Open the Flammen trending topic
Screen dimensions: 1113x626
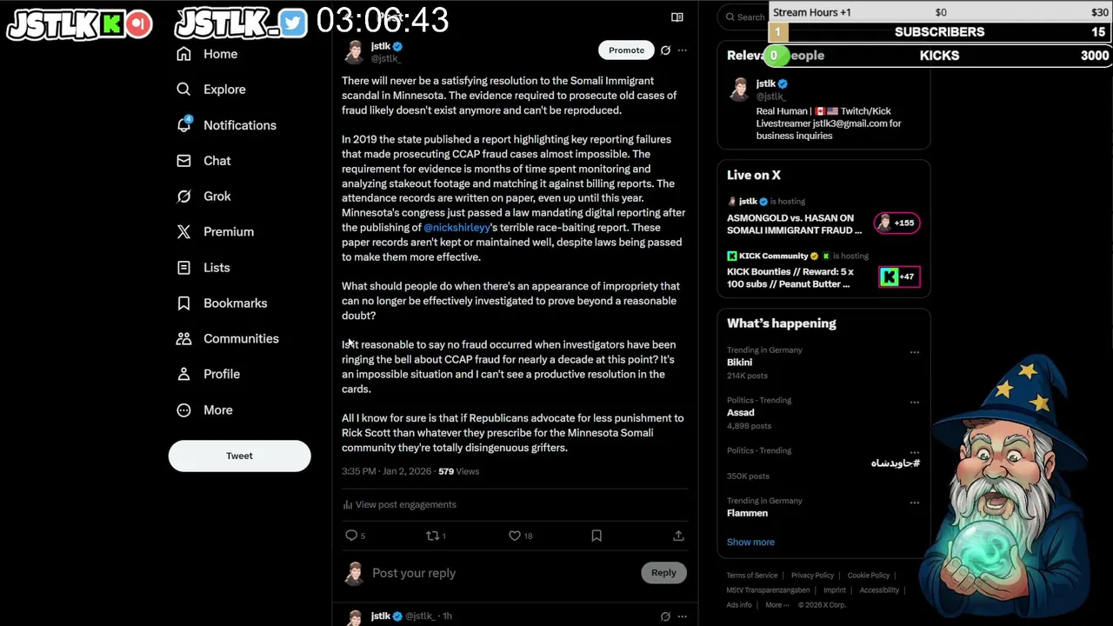[747, 514]
